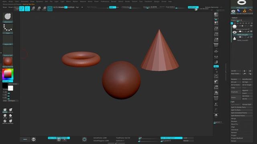Open the Standard brush thumbnail picker
This screenshot has height=144, width=257.
pos(8,18)
